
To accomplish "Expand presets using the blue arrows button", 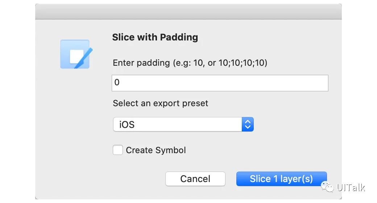I will click(x=248, y=124).
